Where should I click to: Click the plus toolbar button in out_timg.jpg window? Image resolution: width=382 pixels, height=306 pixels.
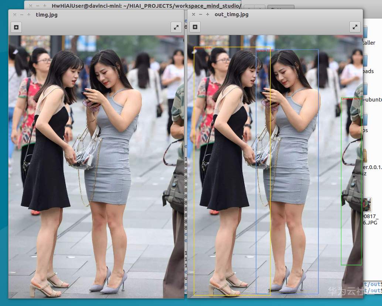[195, 27]
